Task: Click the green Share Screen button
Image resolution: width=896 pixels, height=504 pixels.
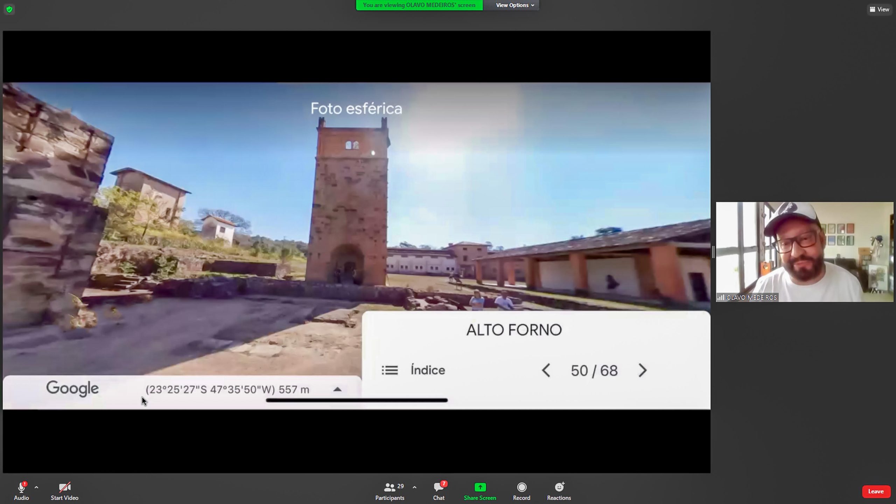Action: pos(480,488)
